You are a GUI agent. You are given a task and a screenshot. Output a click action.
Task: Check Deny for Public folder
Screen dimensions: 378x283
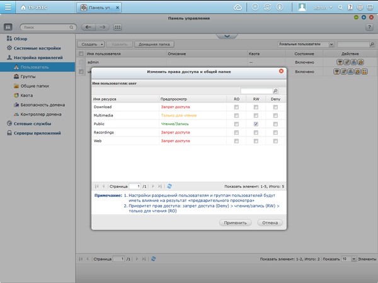point(275,124)
